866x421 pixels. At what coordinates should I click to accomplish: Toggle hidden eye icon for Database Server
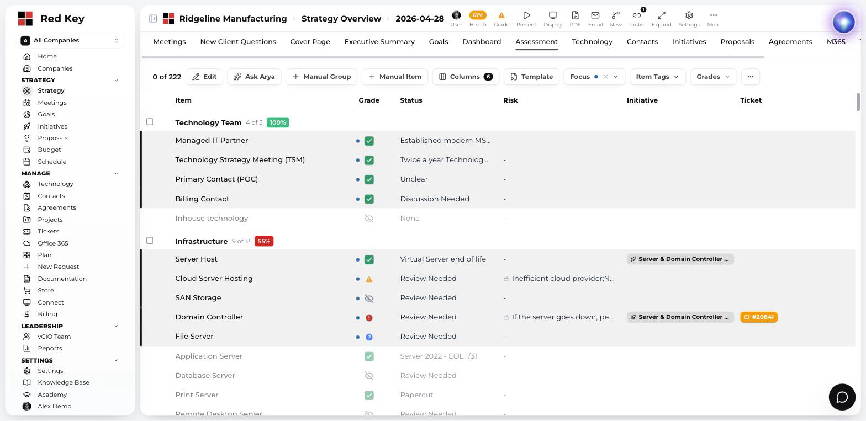[369, 376]
